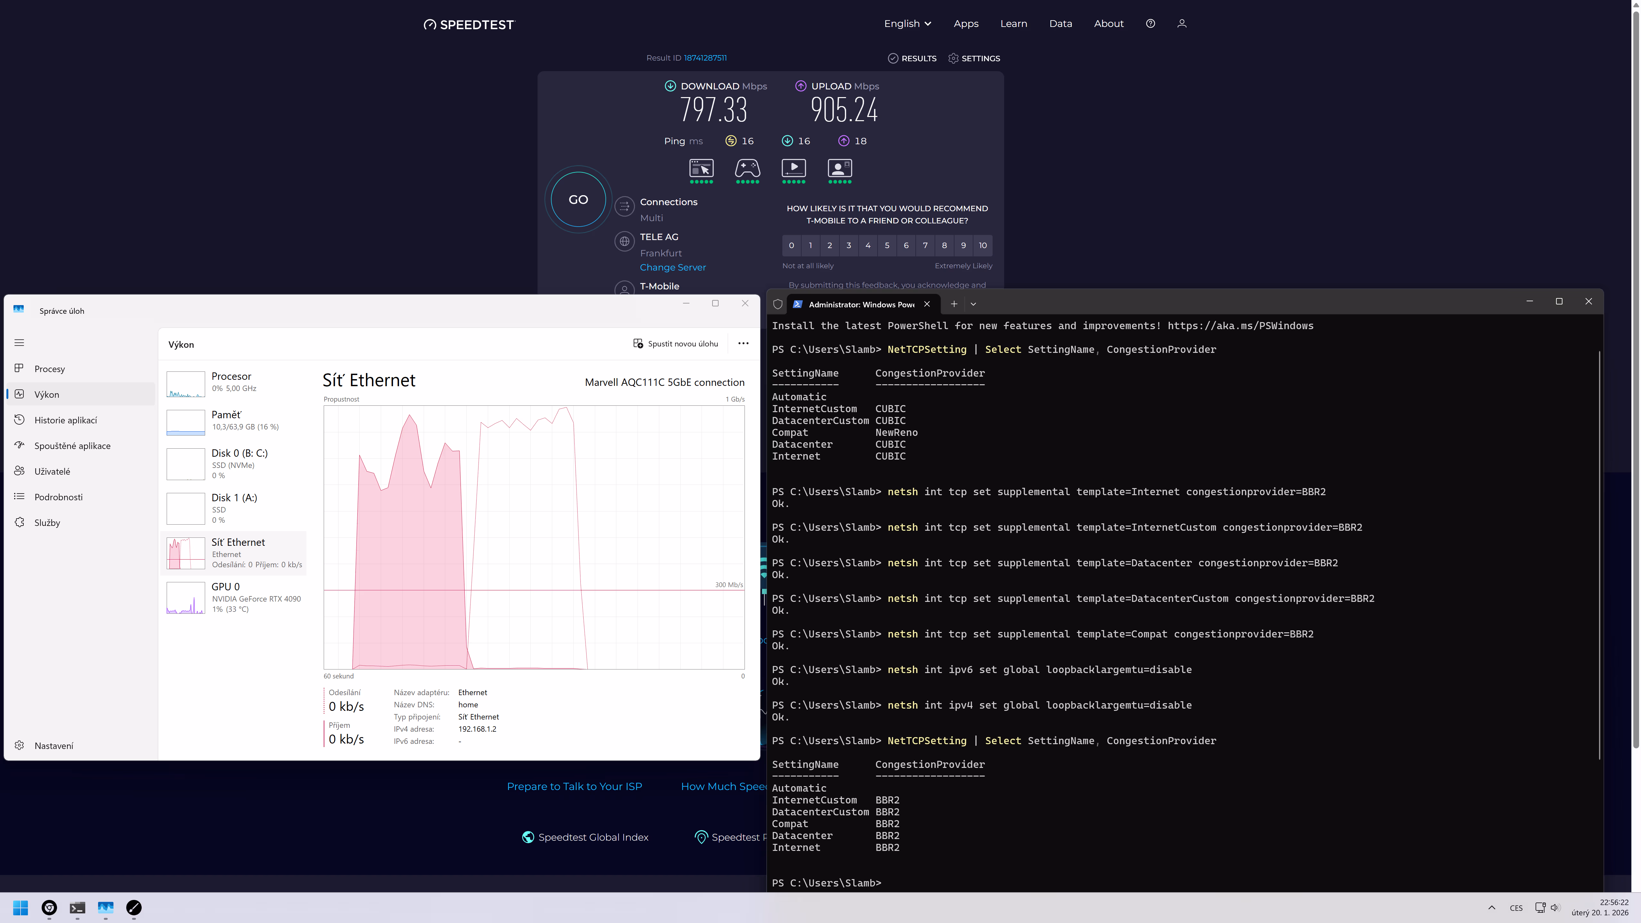Screen dimensions: 1641x923
Task: Click the online gaming controller icon
Action: (x=747, y=168)
